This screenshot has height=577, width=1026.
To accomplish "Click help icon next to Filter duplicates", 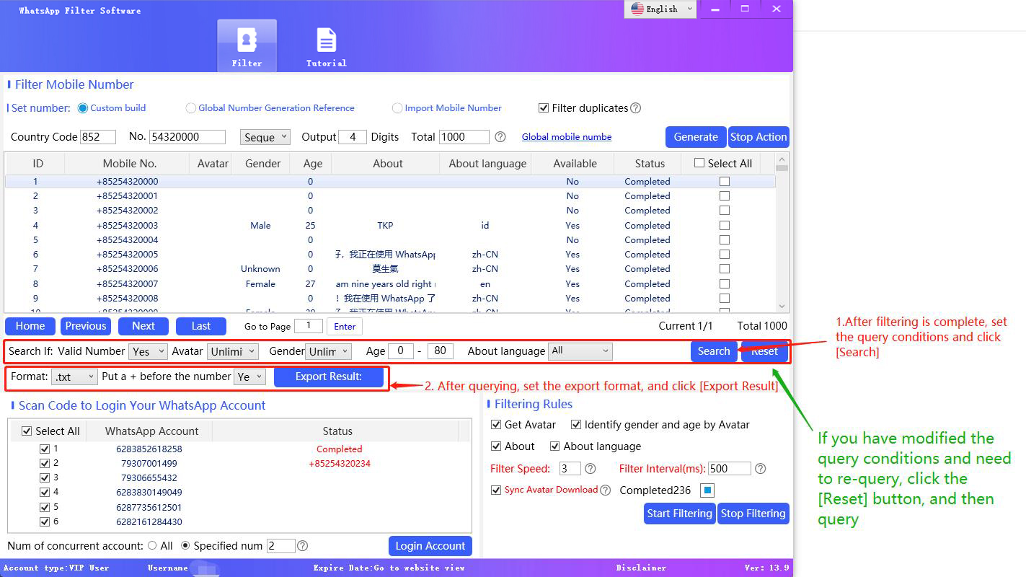I will (636, 108).
